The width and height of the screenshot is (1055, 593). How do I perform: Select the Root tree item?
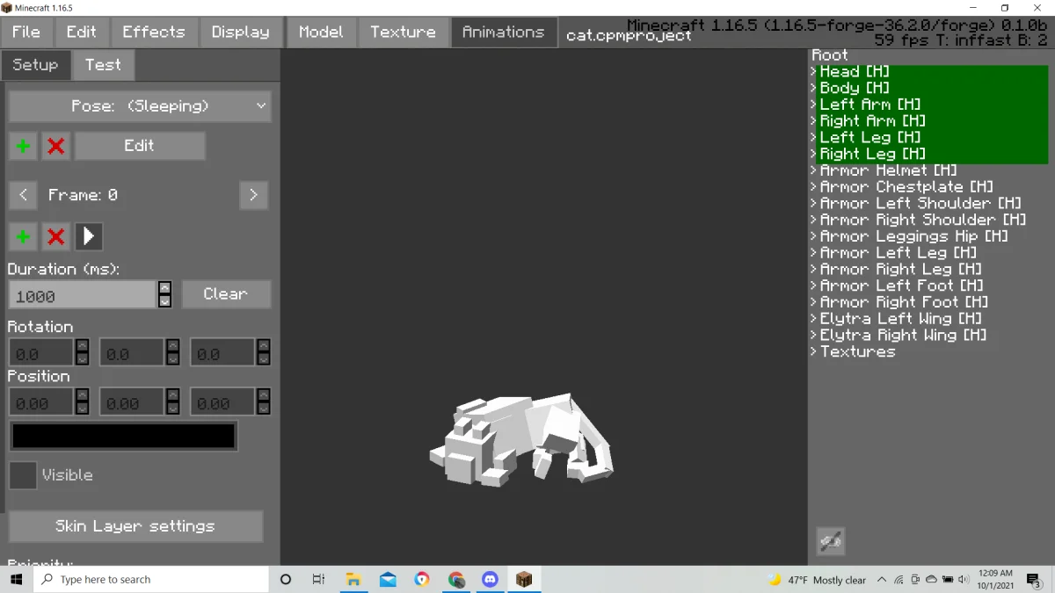(x=830, y=54)
